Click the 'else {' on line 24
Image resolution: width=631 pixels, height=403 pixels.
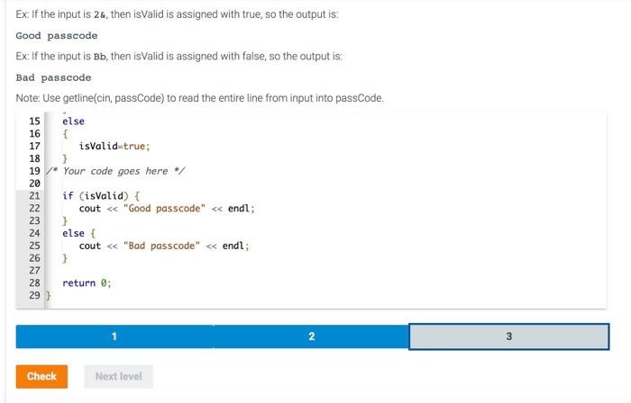(x=79, y=233)
